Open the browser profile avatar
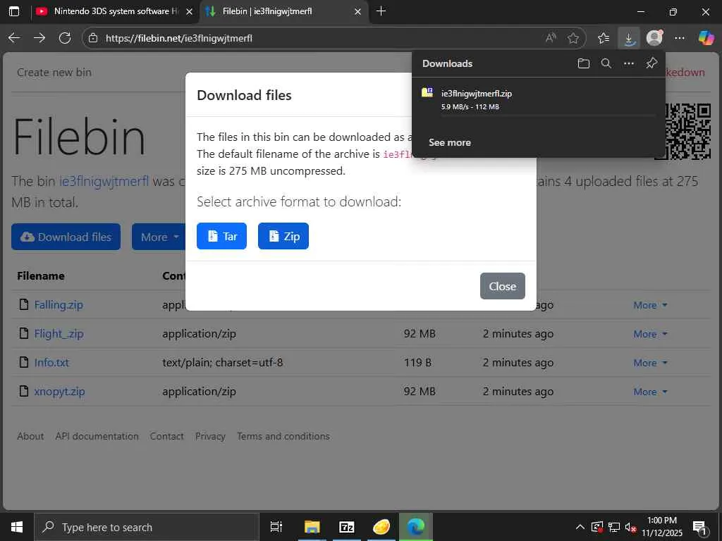The height and width of the screenshot is (541, 722). point(654,38)
